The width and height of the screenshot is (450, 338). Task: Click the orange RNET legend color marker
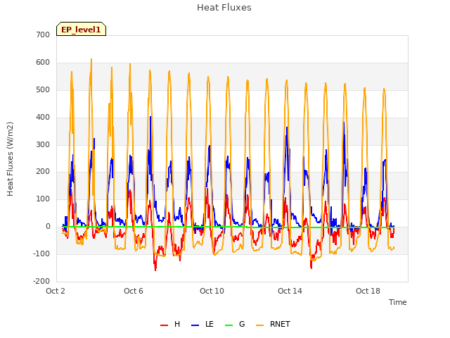pos(259,325)
